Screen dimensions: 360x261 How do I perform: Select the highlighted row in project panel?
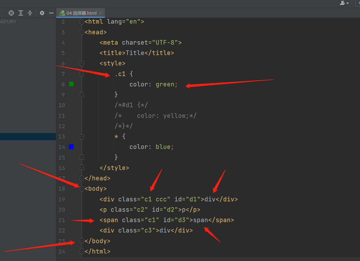pos(28,137)
